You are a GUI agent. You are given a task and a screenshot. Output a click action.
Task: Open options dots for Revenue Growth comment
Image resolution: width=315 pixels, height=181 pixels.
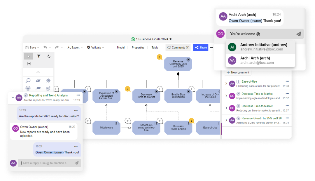(x=287, y=118)
